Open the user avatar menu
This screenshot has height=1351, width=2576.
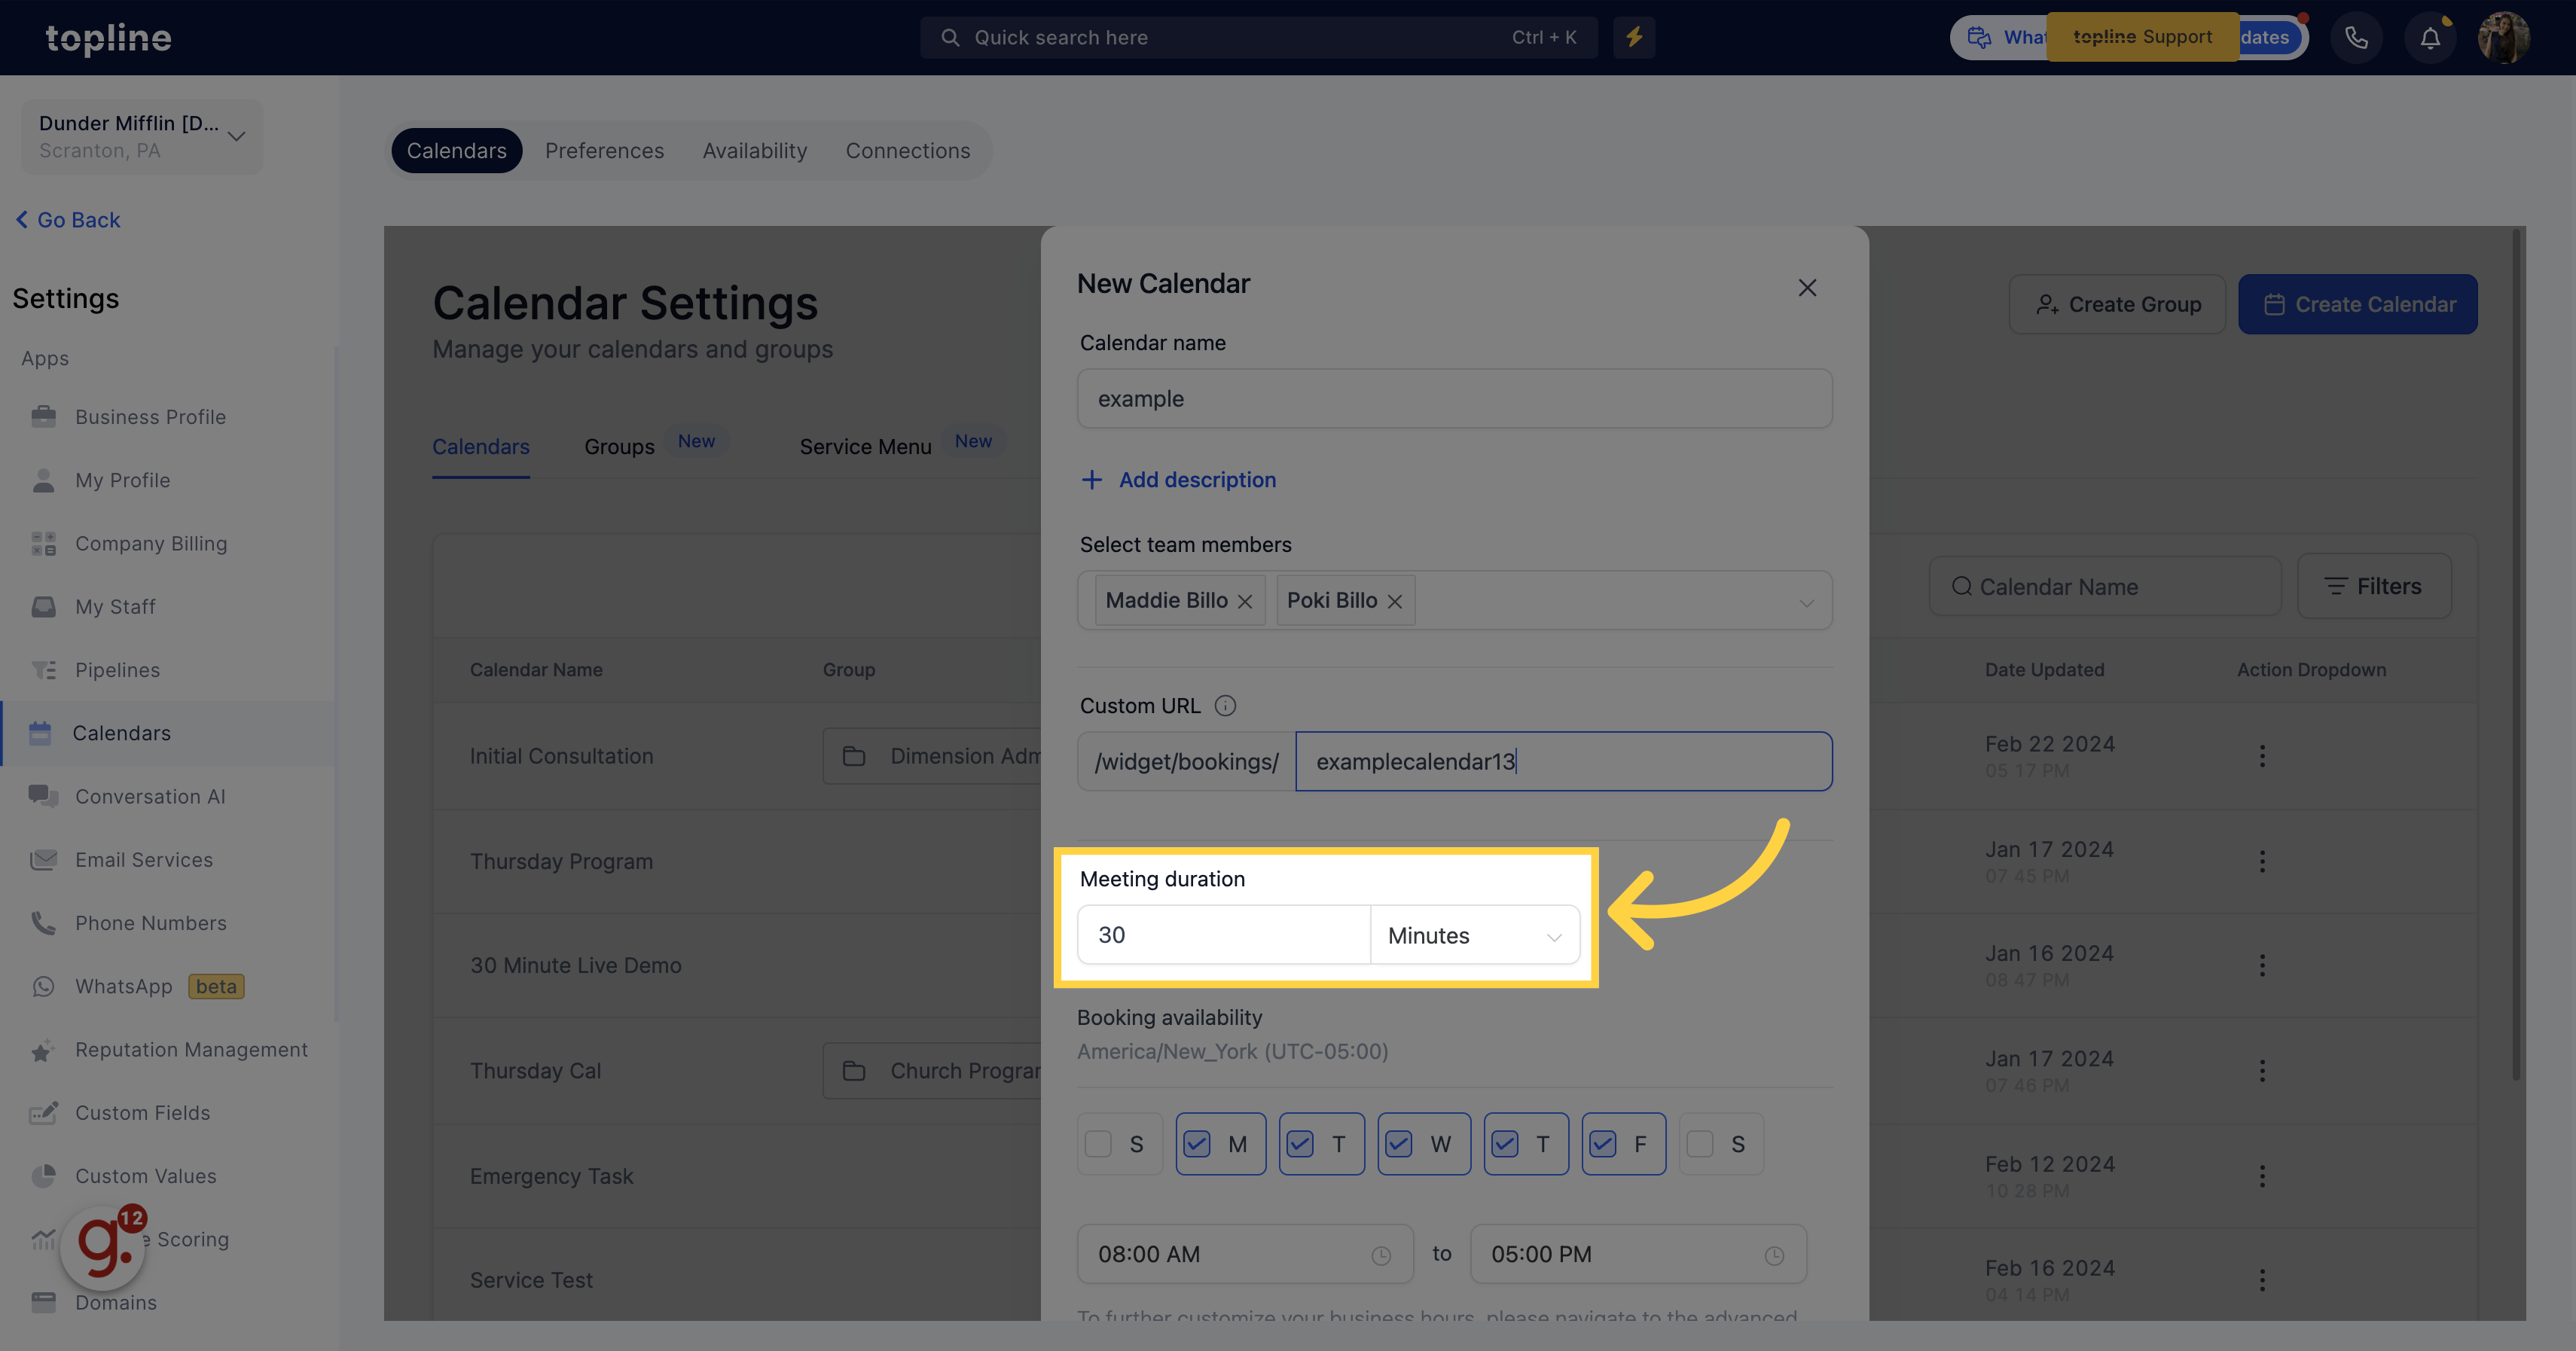(x=2503, y=38)
